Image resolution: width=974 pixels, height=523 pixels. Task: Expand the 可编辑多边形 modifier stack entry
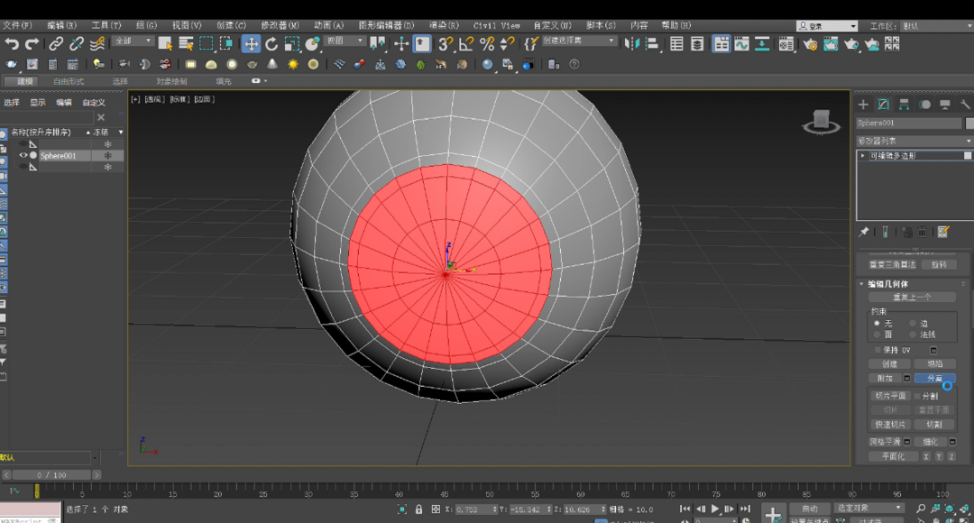pyautogui.click(x=863, y=156)
